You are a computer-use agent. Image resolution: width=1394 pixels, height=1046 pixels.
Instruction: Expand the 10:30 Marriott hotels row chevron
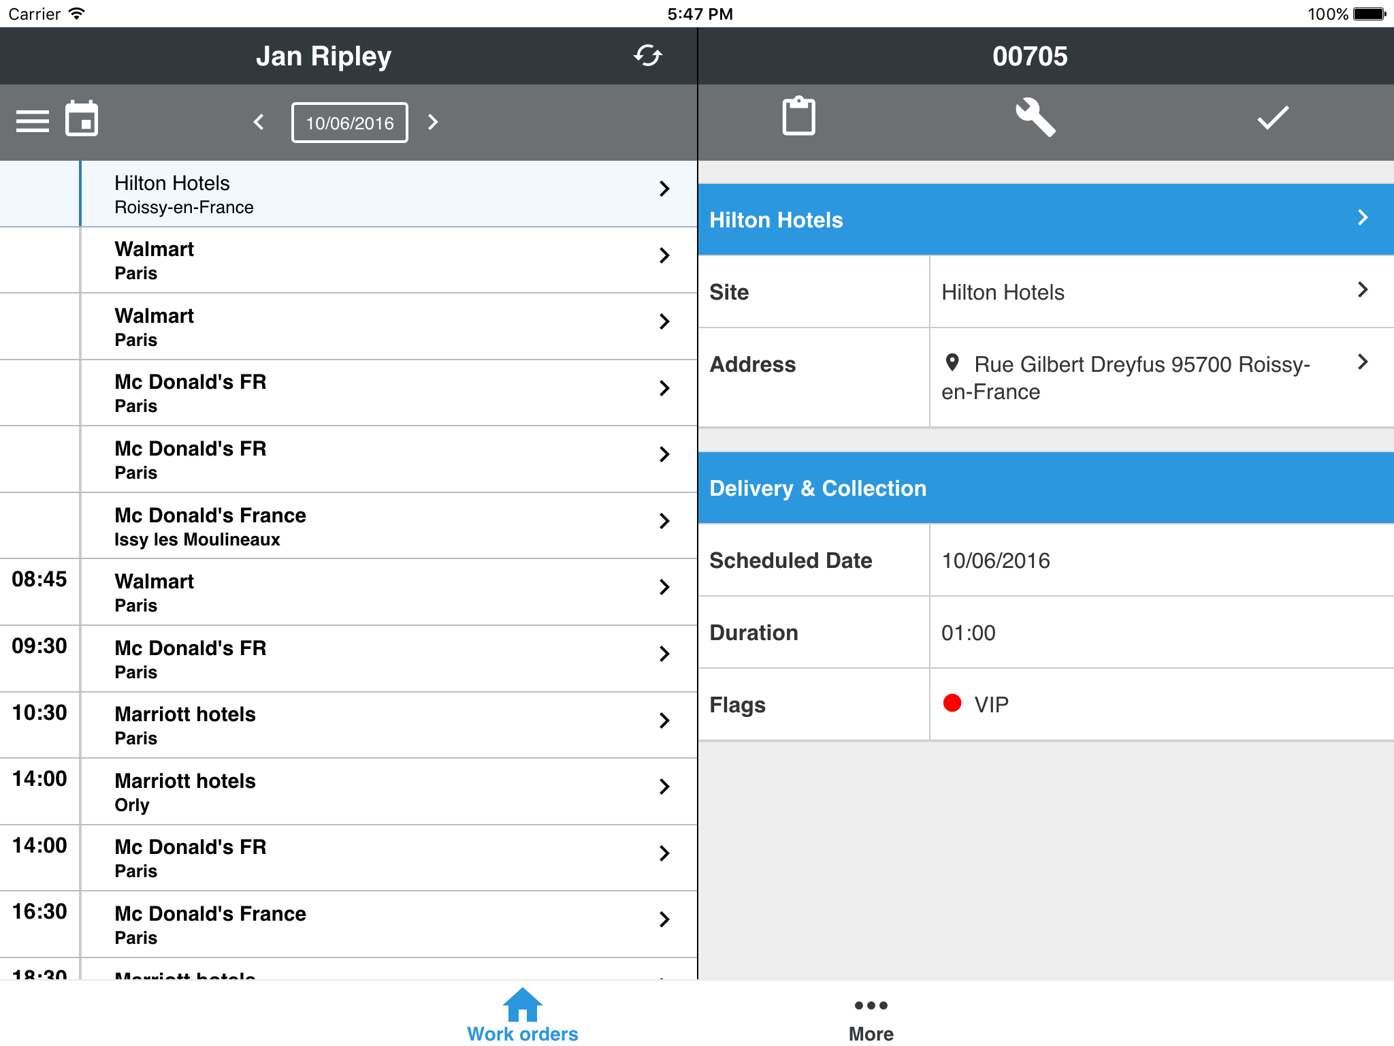pos(664,720)
